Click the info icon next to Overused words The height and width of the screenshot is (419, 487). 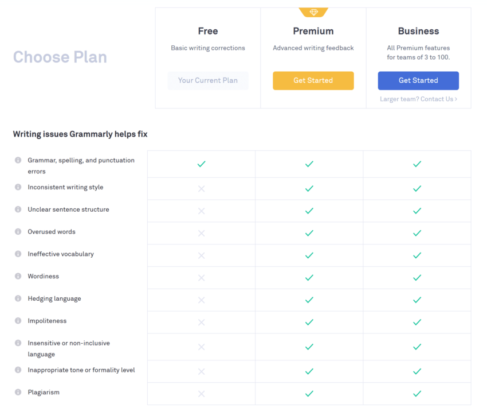(19, 231)
